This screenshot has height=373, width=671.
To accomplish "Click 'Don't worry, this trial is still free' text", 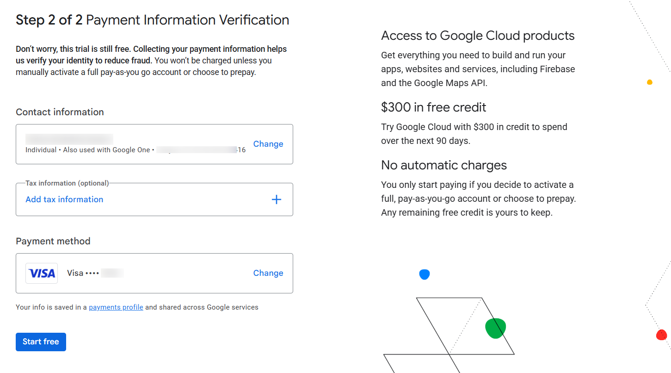I will coord(73,49).
